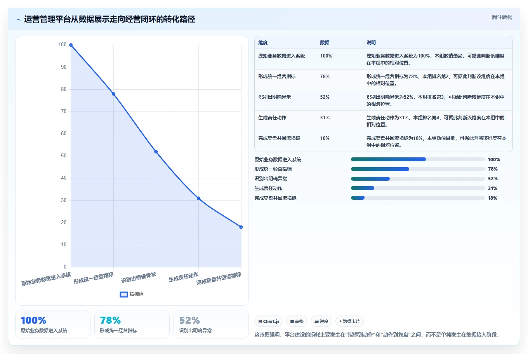The width and height of the screenshot is (528, 354).
Task: Click the chart data point at 52
Action: point(156,152)
